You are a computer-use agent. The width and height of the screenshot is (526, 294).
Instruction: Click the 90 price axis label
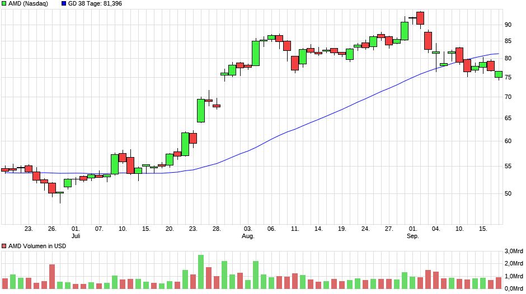[508, 25]
